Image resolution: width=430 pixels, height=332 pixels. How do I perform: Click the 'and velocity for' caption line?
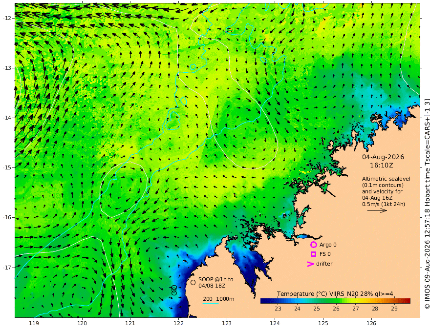(382, 191)
